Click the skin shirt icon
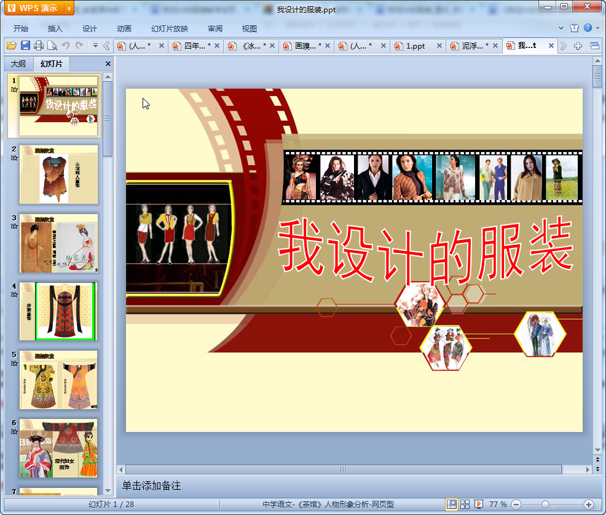 pos(574,28)
